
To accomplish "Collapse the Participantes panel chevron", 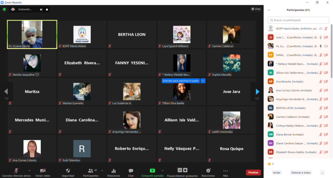I will click(269, 10).
